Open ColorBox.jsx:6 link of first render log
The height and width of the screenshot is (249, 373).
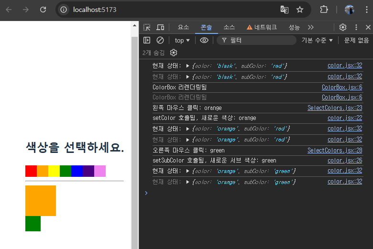pos(342,87)
